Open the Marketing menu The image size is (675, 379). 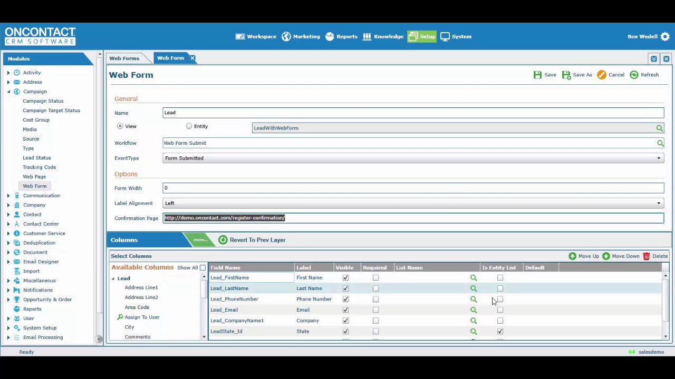[301, 36]
